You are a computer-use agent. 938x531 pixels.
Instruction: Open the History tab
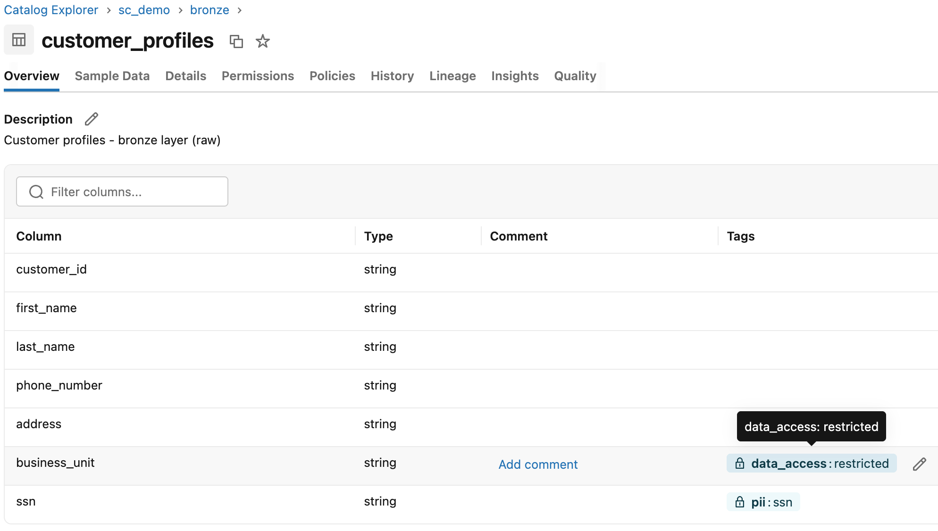[x=392, y=76]
